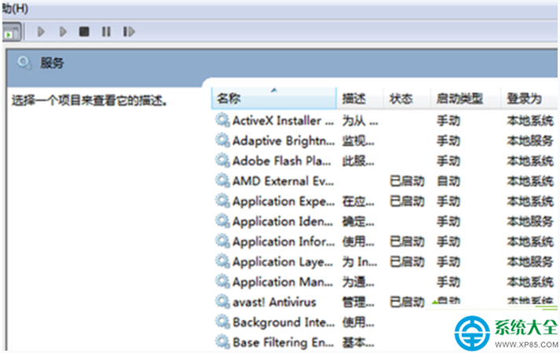Select the Application Experience service
Screen dimensions: 560x353
[x=385, y=201]
